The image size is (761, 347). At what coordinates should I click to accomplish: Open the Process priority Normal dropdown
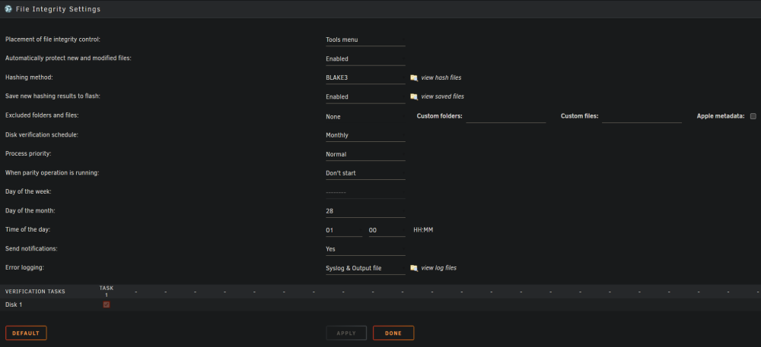(x=365, y=154)
